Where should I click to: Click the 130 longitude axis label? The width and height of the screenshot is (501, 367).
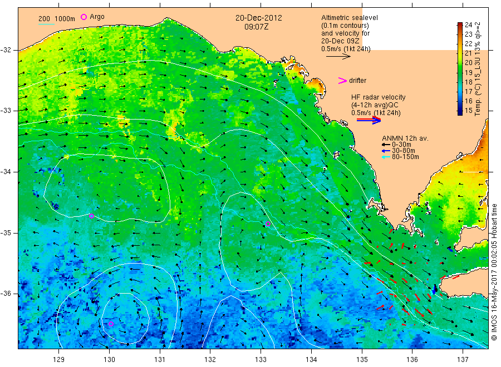click(109, 360)
